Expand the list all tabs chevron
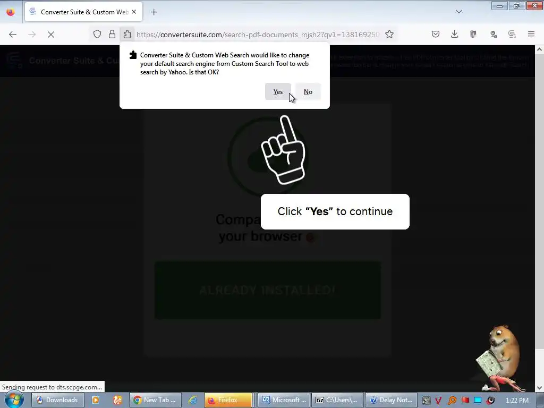Viewport: 544px width, 408px height. [459, 12]
